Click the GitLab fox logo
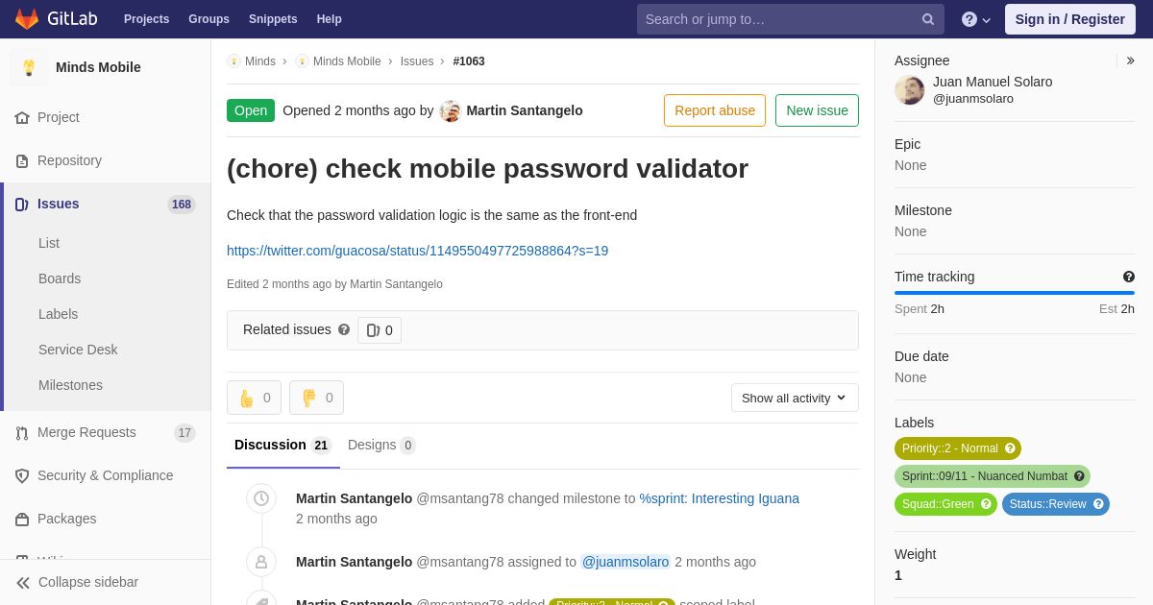 tap(27, 19)
